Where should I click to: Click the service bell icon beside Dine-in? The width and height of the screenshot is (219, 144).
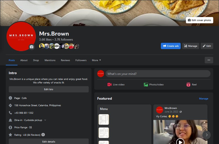(x=10, y=120)
